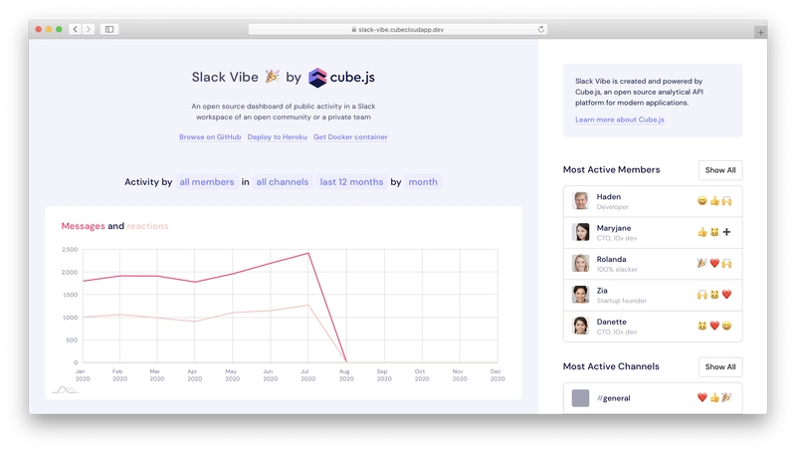Click the cube.js logo in the header
Image resolution: width=796 pixels, height=452 pixels.
click(x=341, y=78)
